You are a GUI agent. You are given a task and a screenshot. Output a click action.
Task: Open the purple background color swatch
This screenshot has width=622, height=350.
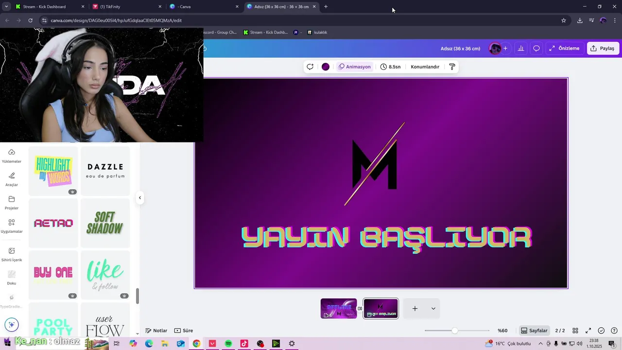[x=326, y=67]
